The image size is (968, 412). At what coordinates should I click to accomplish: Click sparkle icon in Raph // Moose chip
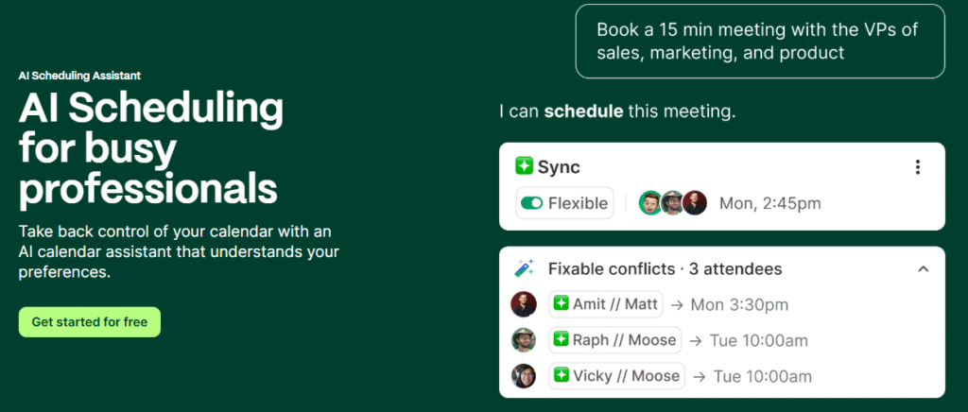point(562,340)
